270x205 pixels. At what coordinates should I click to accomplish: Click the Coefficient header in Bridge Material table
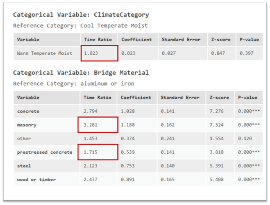click(x=136, y=98)
